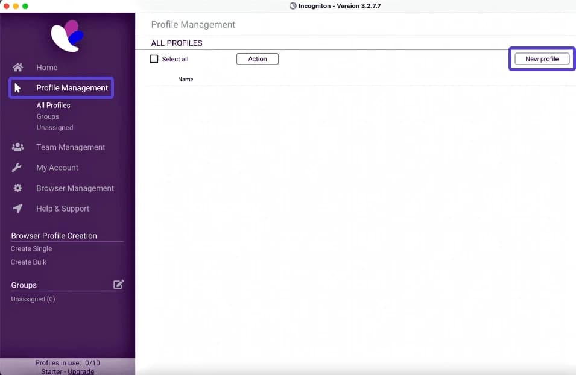Select Unassigned under Profile Management

tap(54, 128)
